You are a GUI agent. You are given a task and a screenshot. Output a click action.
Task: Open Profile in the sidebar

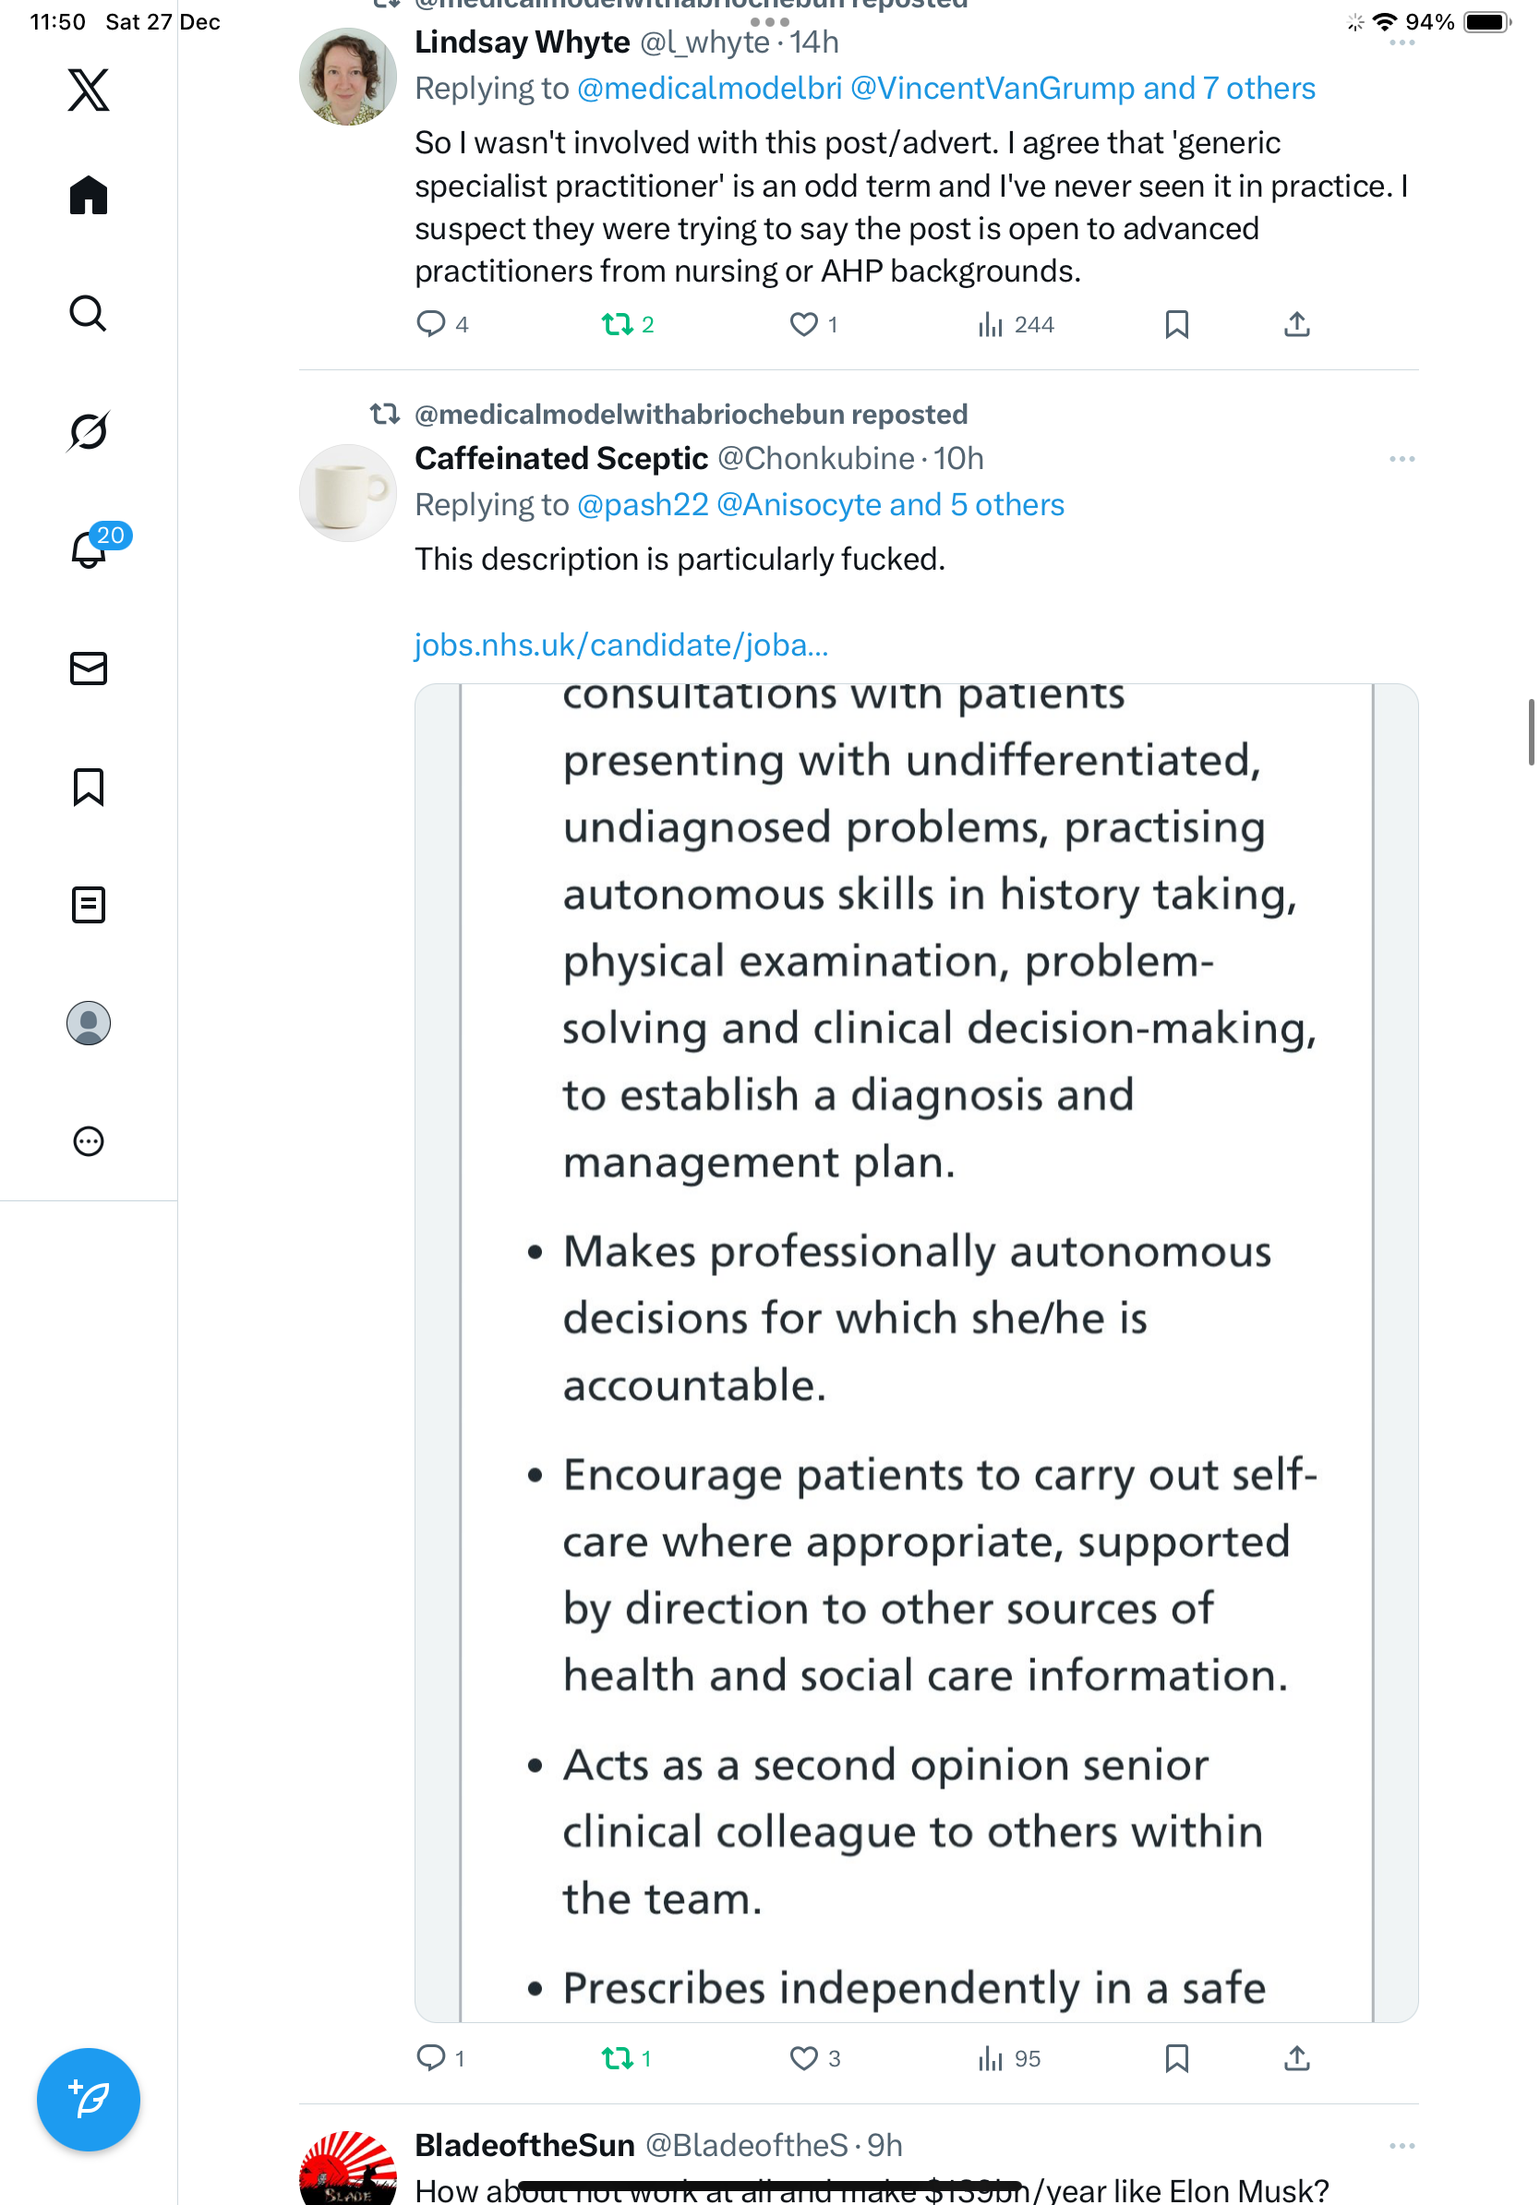(89, 1023)
